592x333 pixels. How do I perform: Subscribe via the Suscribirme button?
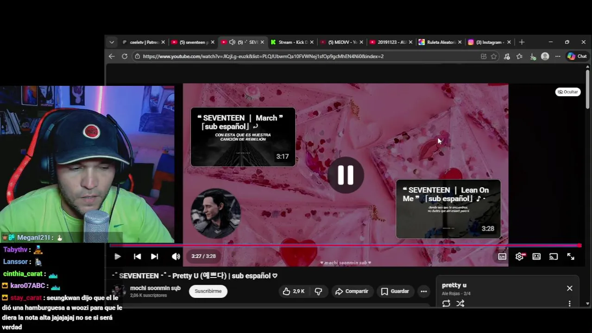point(208,291)
